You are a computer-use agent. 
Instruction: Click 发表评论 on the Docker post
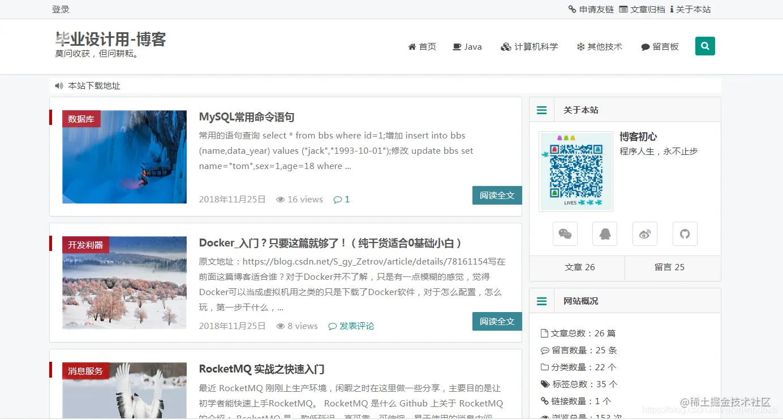click(x=351, y=326)
